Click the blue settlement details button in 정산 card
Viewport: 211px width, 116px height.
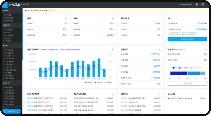187,39
